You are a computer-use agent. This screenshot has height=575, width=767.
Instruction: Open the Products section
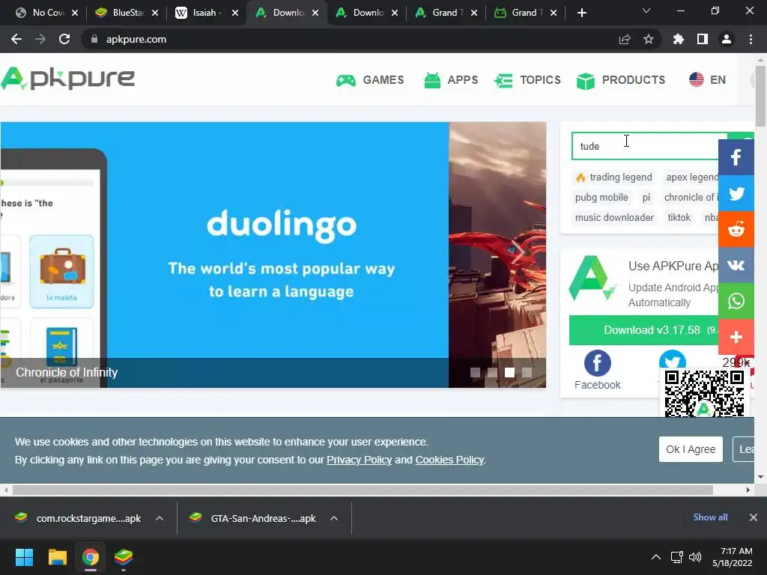pyautogui.click(x=621, y=79)
